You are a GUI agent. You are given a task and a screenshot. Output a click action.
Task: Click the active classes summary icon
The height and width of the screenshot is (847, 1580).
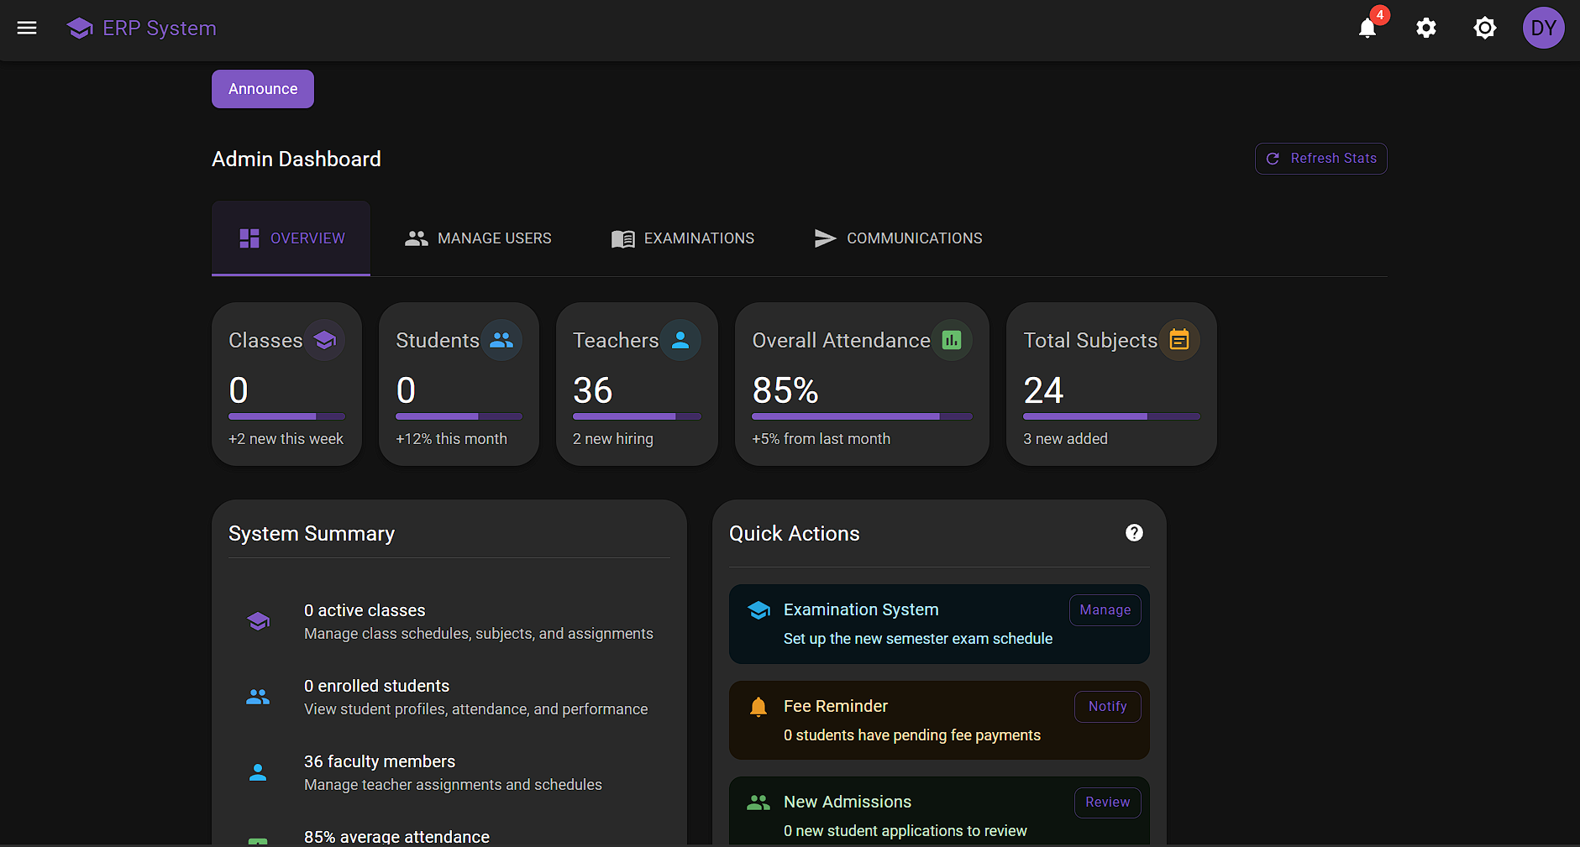[x=258, y=621]
